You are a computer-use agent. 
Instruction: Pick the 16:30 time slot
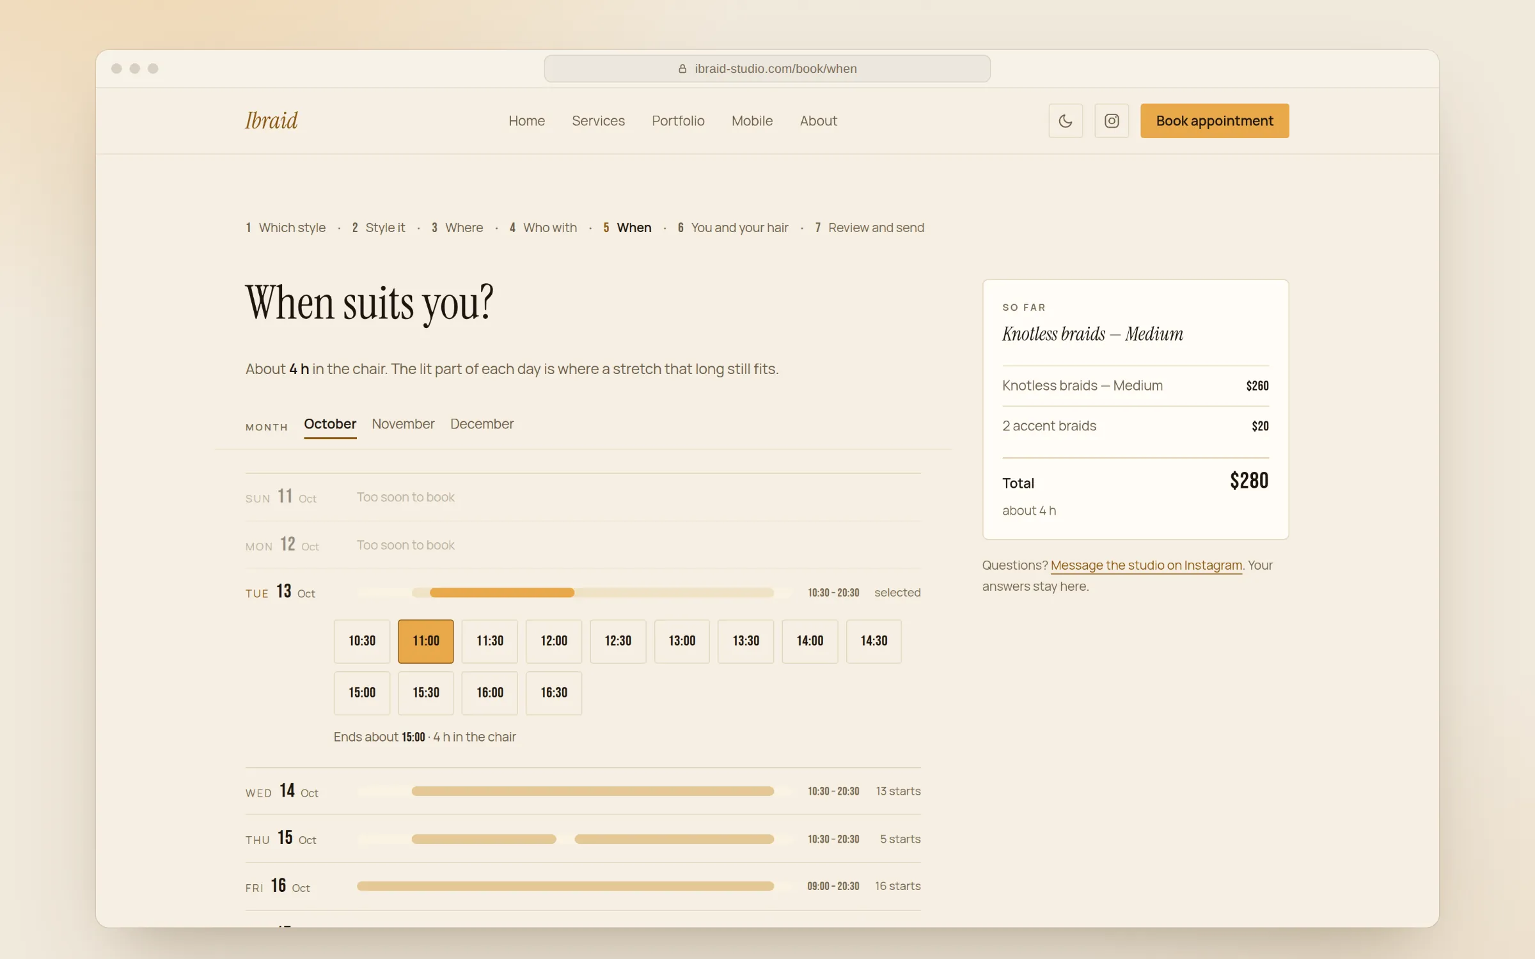click(554, 692)
